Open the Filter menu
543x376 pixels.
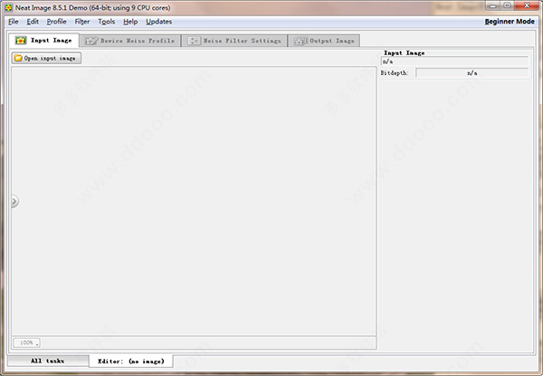pos(82,22)
